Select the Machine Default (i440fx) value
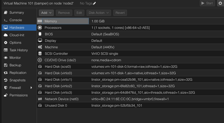Screen dimensions: 224x123 pyautogui.click(x=103, y=47)
